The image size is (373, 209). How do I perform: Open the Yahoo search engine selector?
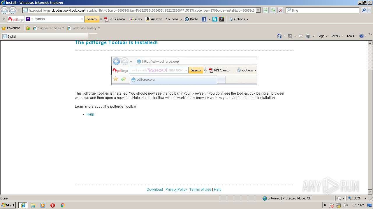point(29,19)
